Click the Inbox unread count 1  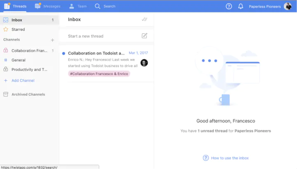pos(53,20)
